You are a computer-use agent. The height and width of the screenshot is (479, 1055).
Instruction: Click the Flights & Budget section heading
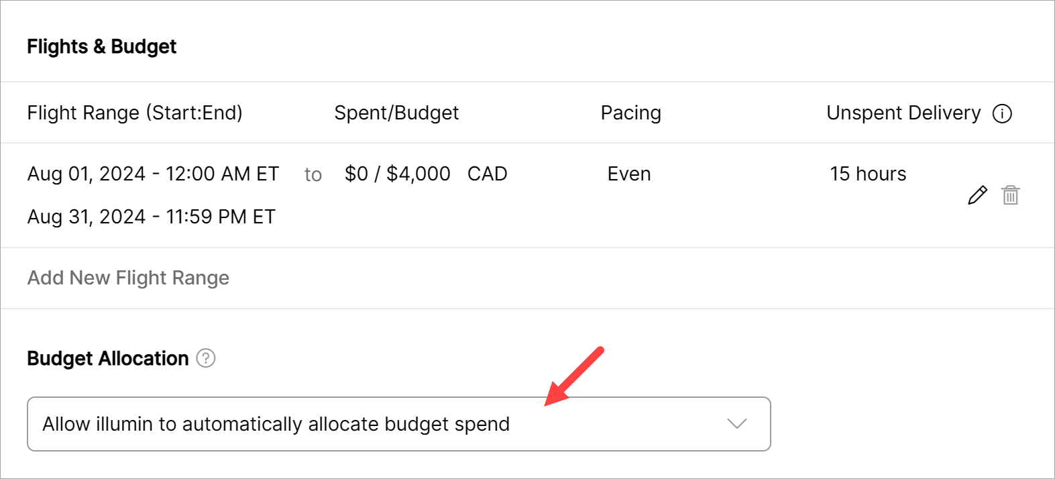pos(102,46)
